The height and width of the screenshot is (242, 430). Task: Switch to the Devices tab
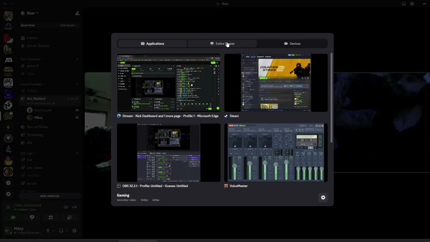point(292,44)
